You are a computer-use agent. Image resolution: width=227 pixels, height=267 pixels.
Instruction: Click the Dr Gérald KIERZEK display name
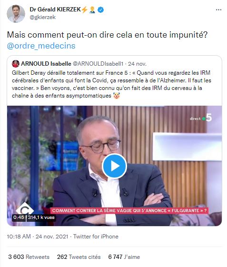tap(55, 10)
